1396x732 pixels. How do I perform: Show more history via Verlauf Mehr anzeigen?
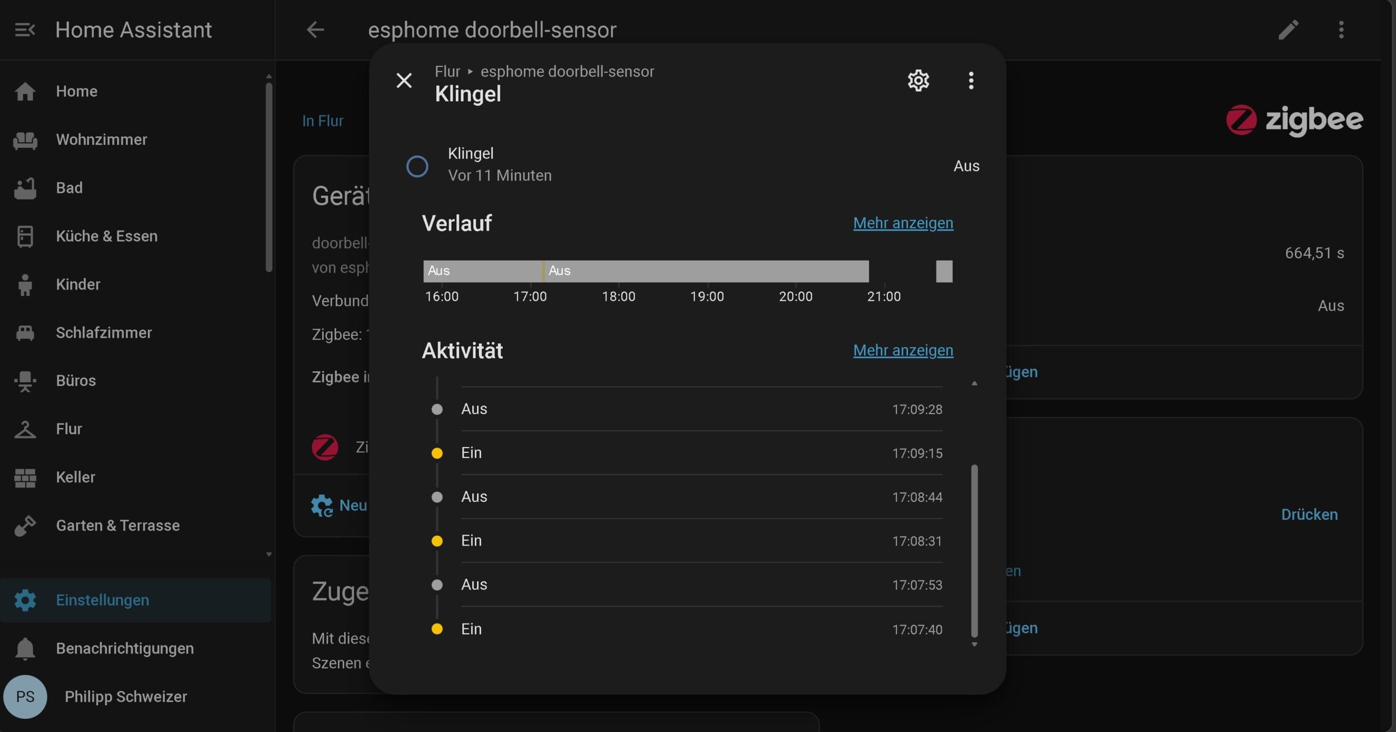[x=903, y=223]
